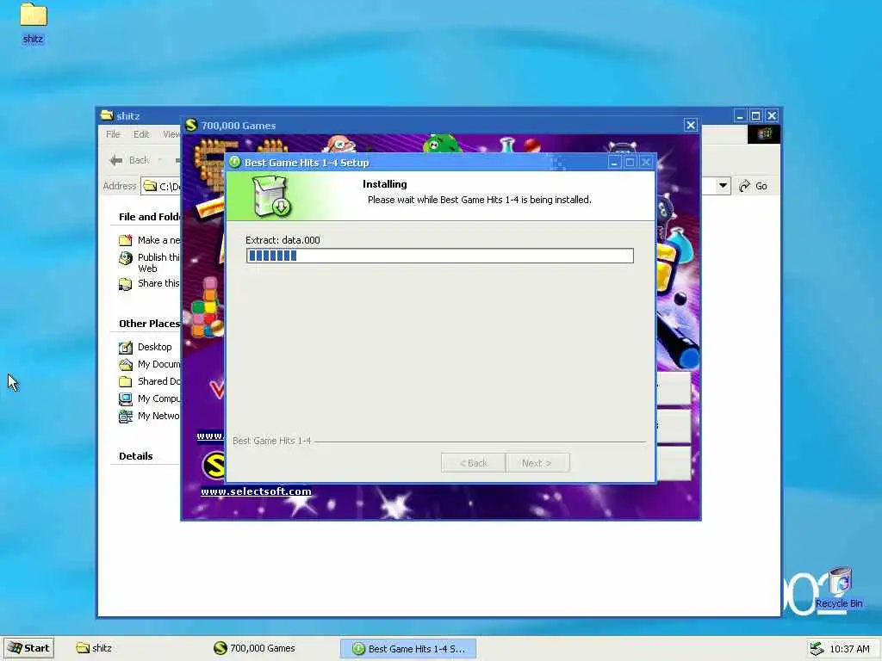
Task: Visit www.selectsoft.com link
Action: (x=256, y=491)
